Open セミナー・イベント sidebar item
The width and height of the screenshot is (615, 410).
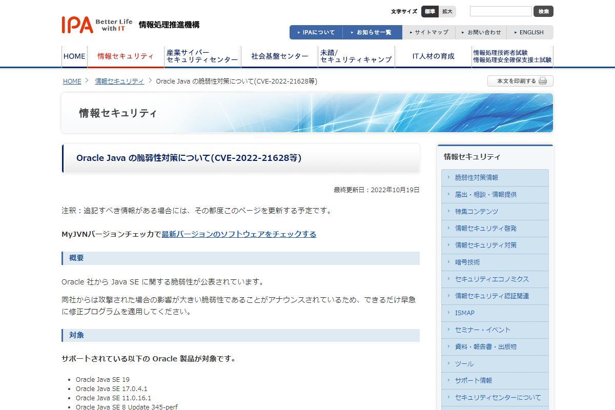tap(495, 330)
